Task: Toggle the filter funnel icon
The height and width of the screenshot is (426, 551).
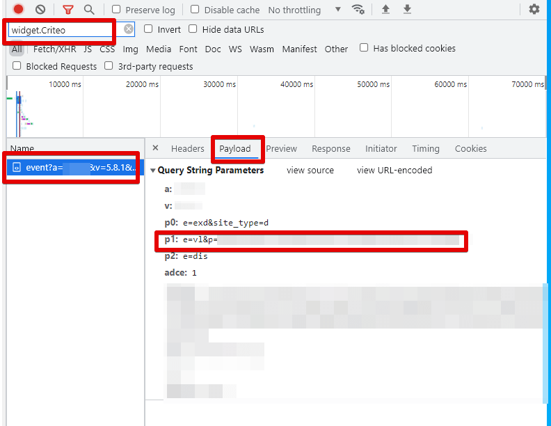Action: pyautogui.click(x=67, y=10)
